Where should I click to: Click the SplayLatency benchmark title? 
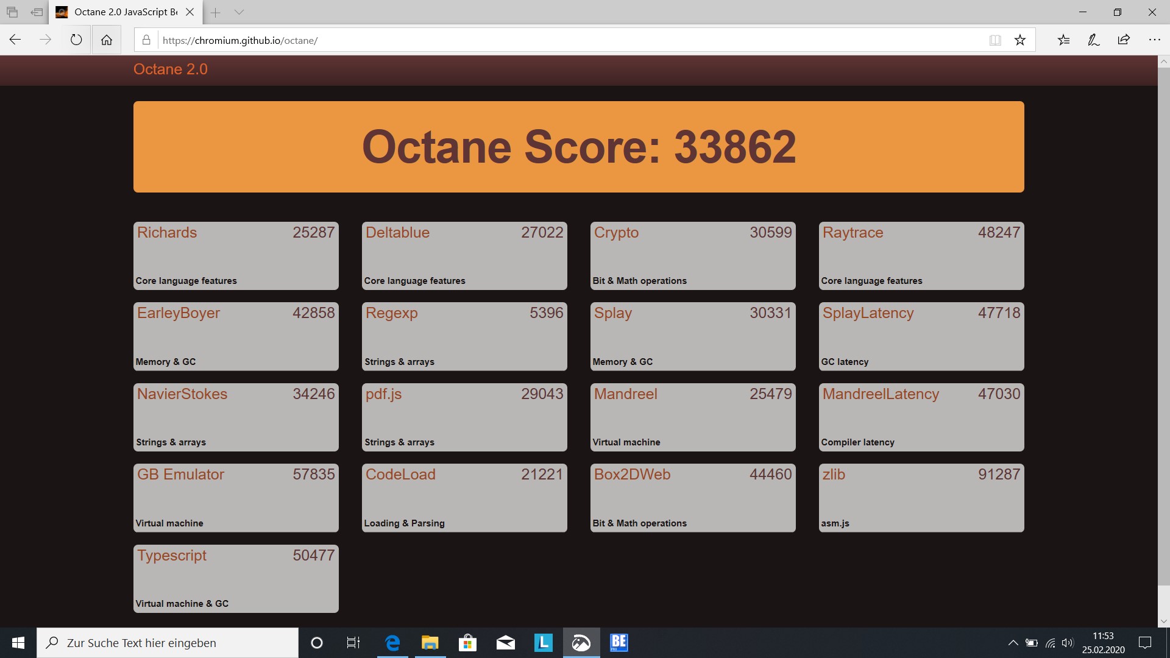[x=868, y=313]
